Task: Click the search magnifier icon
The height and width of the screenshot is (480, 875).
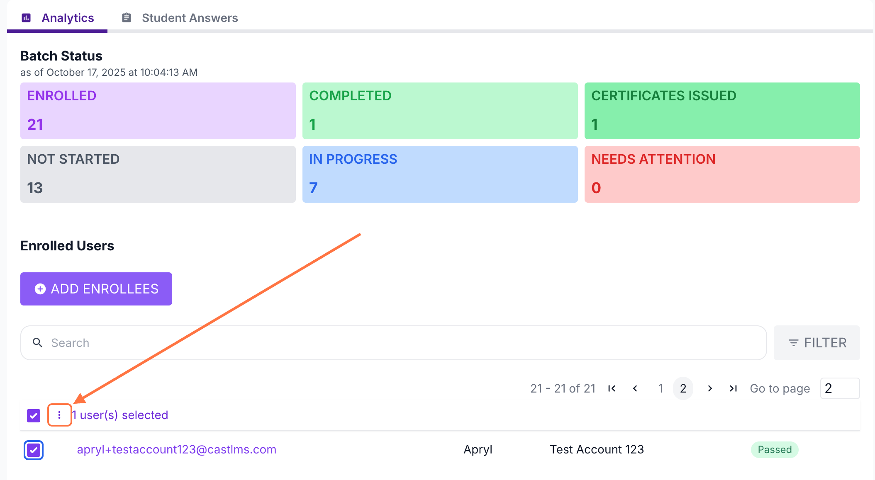Action: 38,343
